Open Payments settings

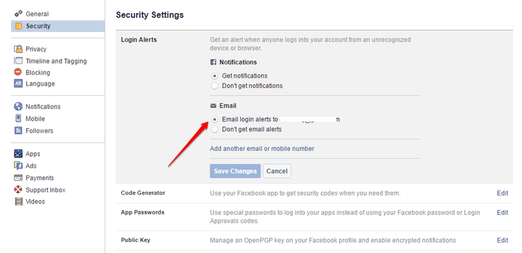[x=40, y=178]
